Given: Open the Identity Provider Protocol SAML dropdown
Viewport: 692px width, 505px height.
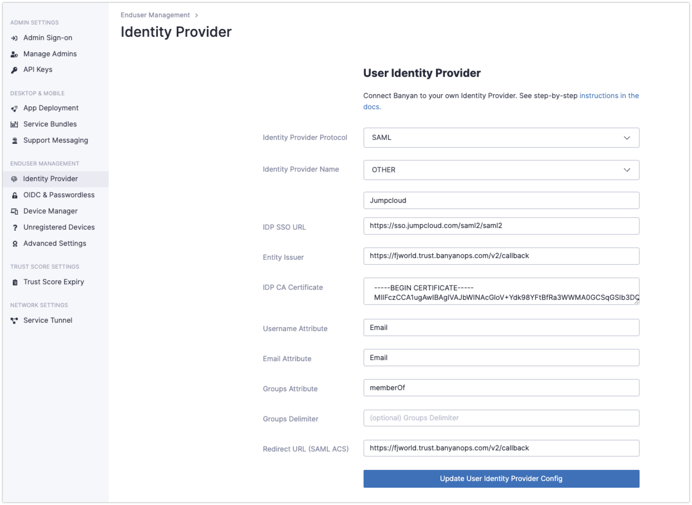Looking at the screenshot, I should coord(501,138).
